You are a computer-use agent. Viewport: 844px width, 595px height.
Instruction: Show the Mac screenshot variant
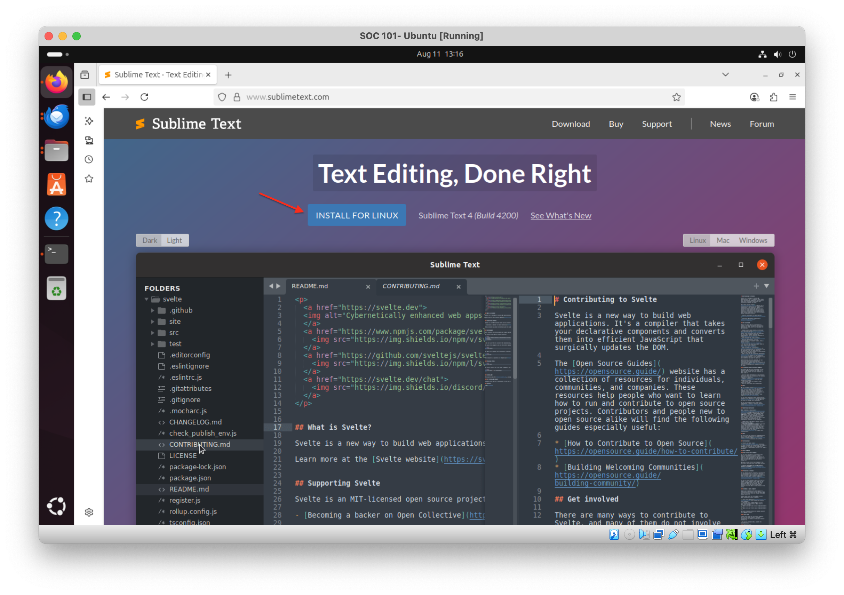[723, 240]
